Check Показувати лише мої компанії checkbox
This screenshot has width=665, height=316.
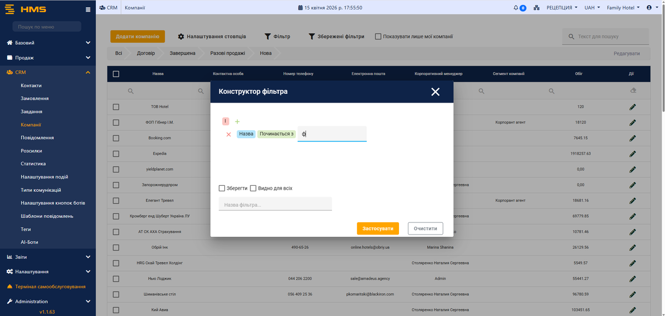378,37
